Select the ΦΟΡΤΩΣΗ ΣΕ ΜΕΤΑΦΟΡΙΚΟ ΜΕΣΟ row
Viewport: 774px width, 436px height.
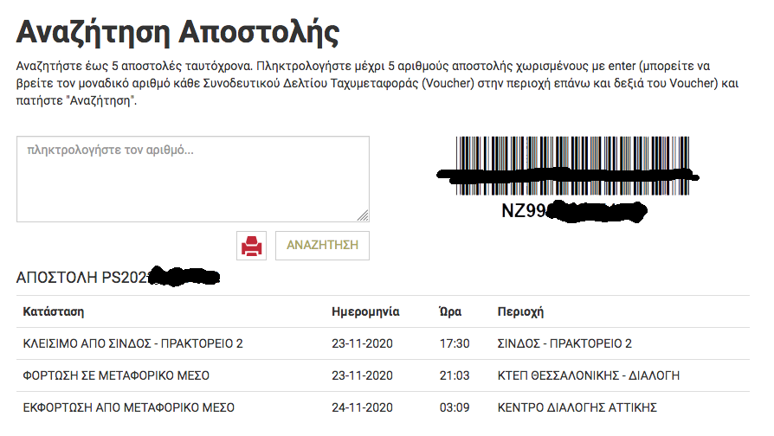tap(116, 375)
